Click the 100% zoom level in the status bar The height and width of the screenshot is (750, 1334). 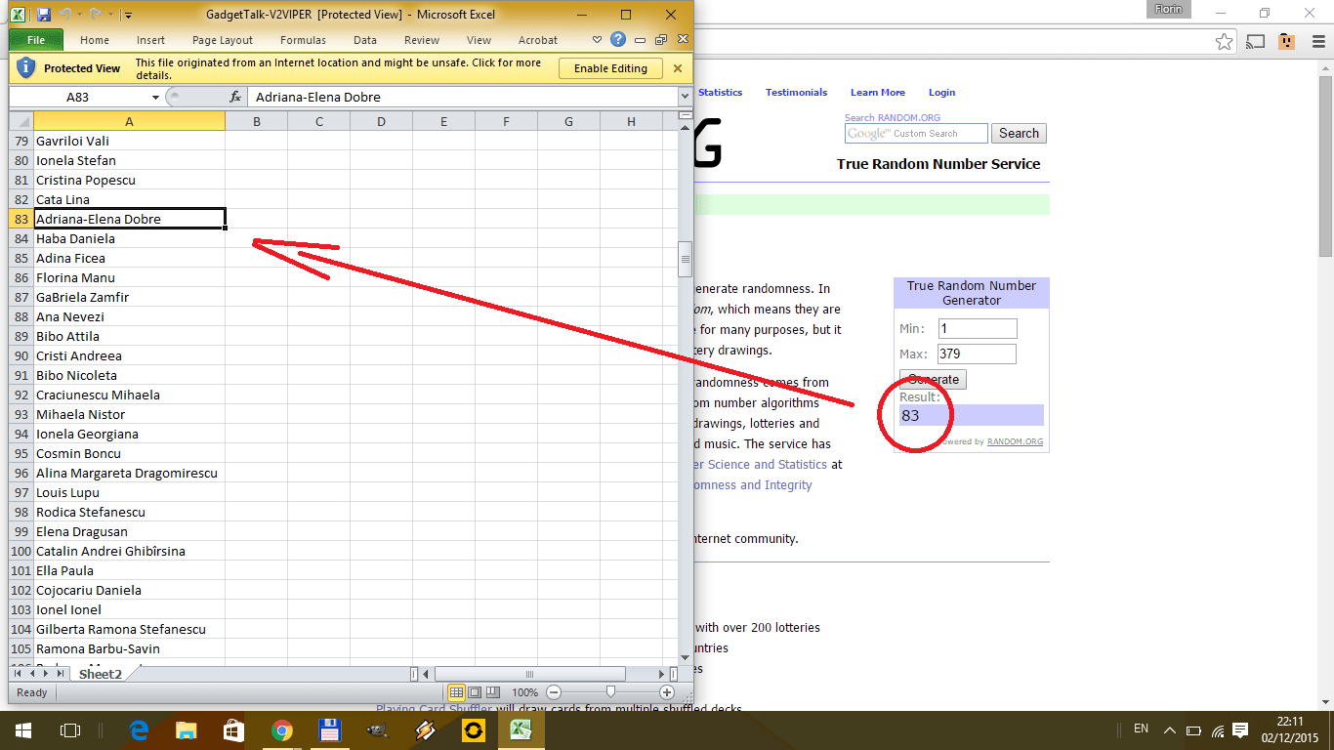[525, 692]
